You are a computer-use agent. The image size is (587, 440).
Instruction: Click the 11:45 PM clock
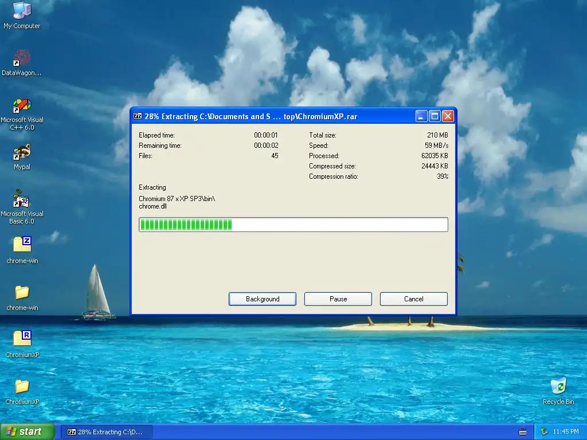pos(566,432)
